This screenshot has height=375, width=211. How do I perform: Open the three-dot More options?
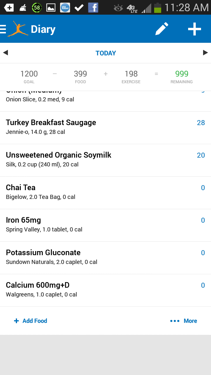183,321
